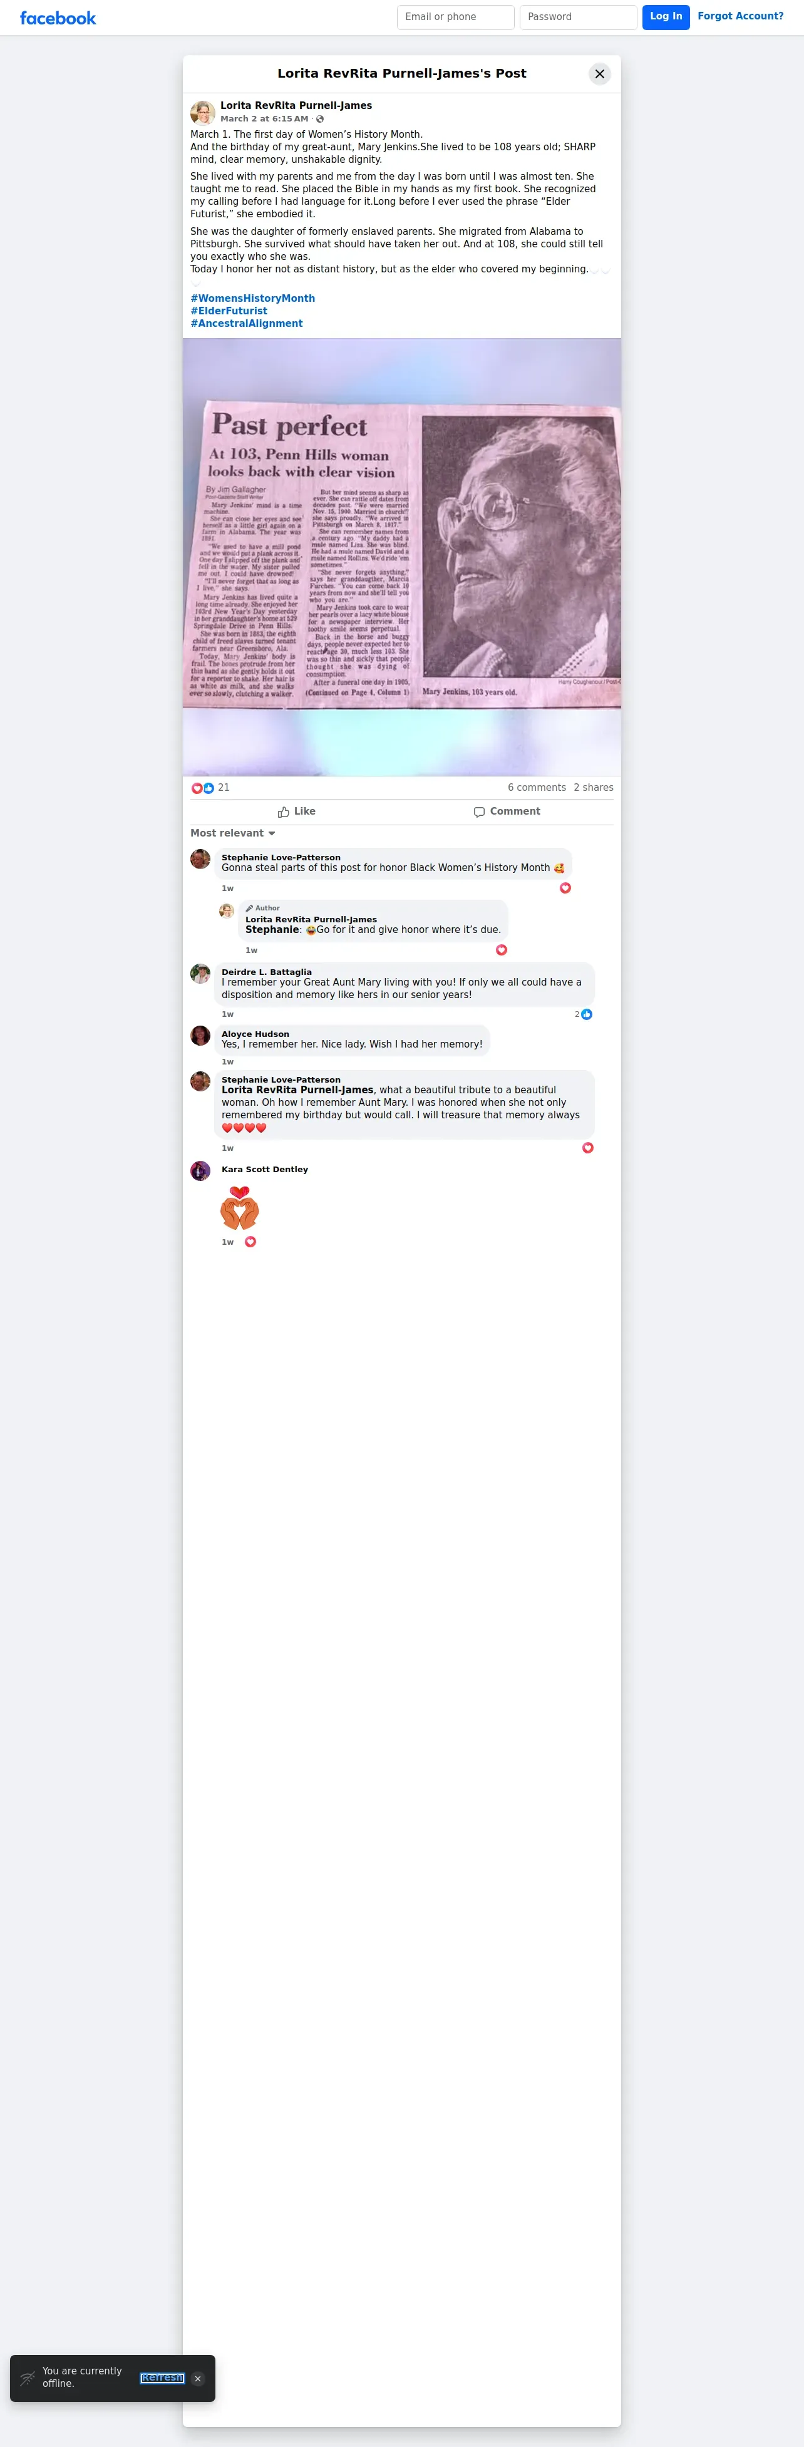Image resolution: width=804 pixels, height=2447 pixels.
Task: Focus the Password field
Action: click(578, 17)
